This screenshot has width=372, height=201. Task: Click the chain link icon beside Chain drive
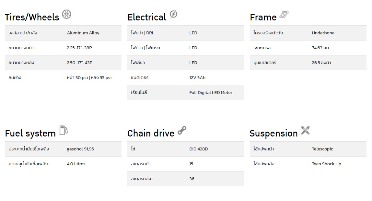[182, 131]
